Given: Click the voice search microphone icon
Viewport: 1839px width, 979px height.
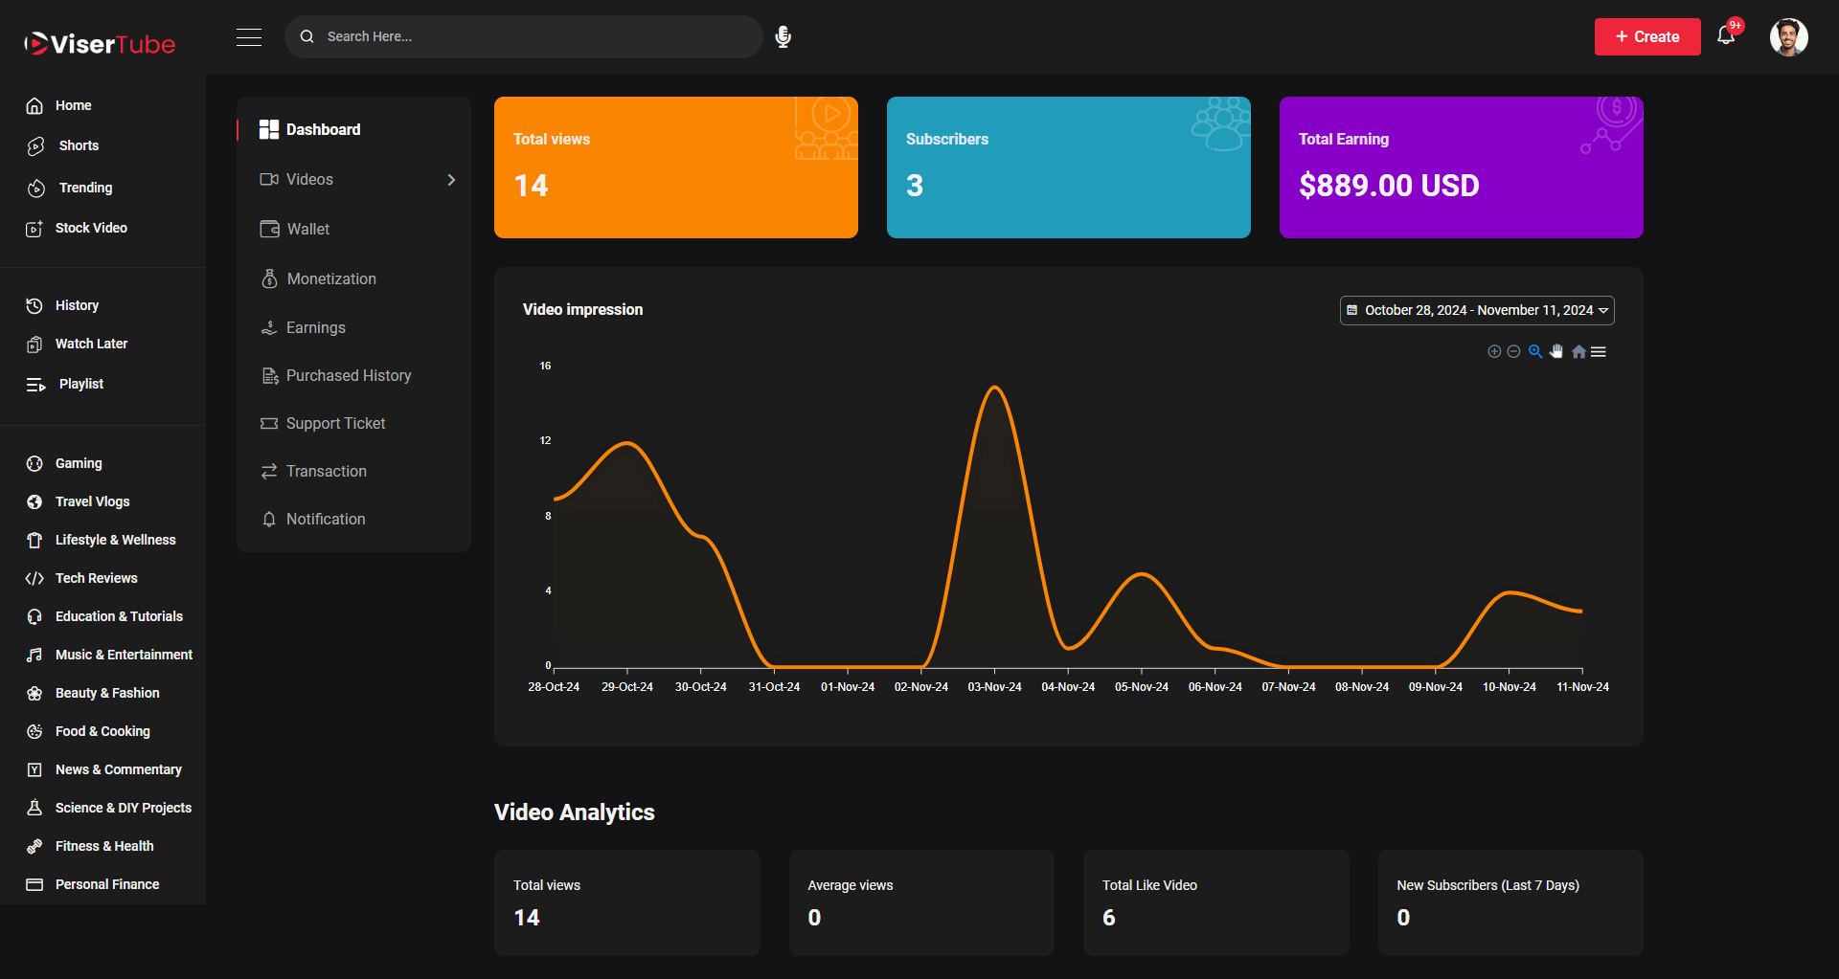Looking at the screenshot, I should point(783,37).
